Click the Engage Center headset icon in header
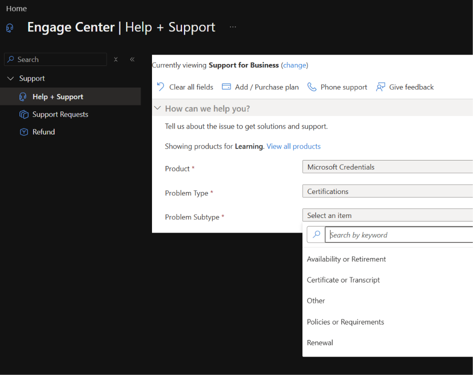The image size is (473, 375). 9,28
